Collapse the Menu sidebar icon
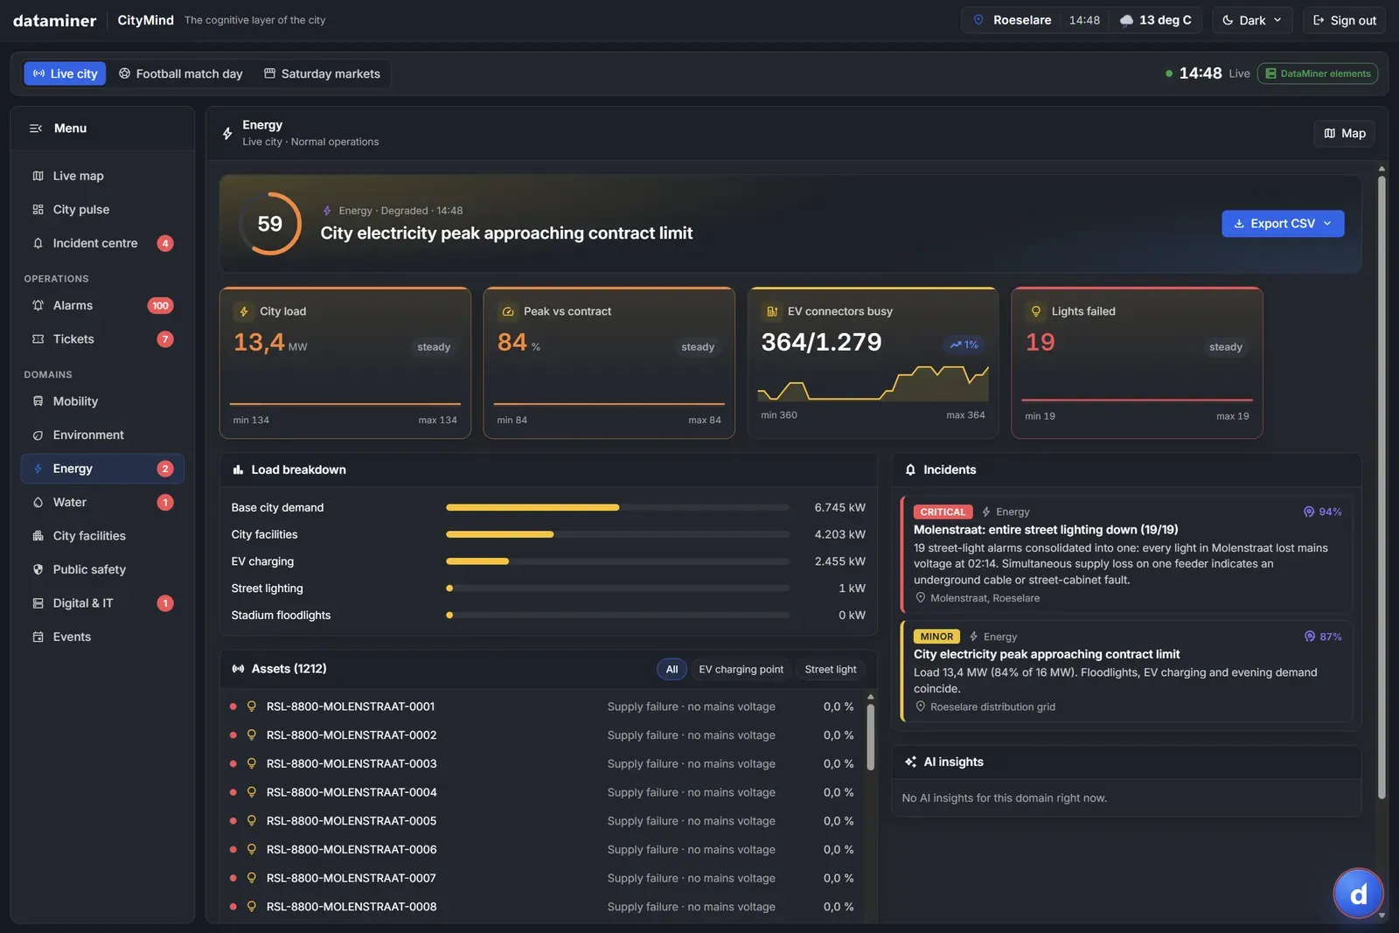This screenshot has height=933, width=1399. 36,129
